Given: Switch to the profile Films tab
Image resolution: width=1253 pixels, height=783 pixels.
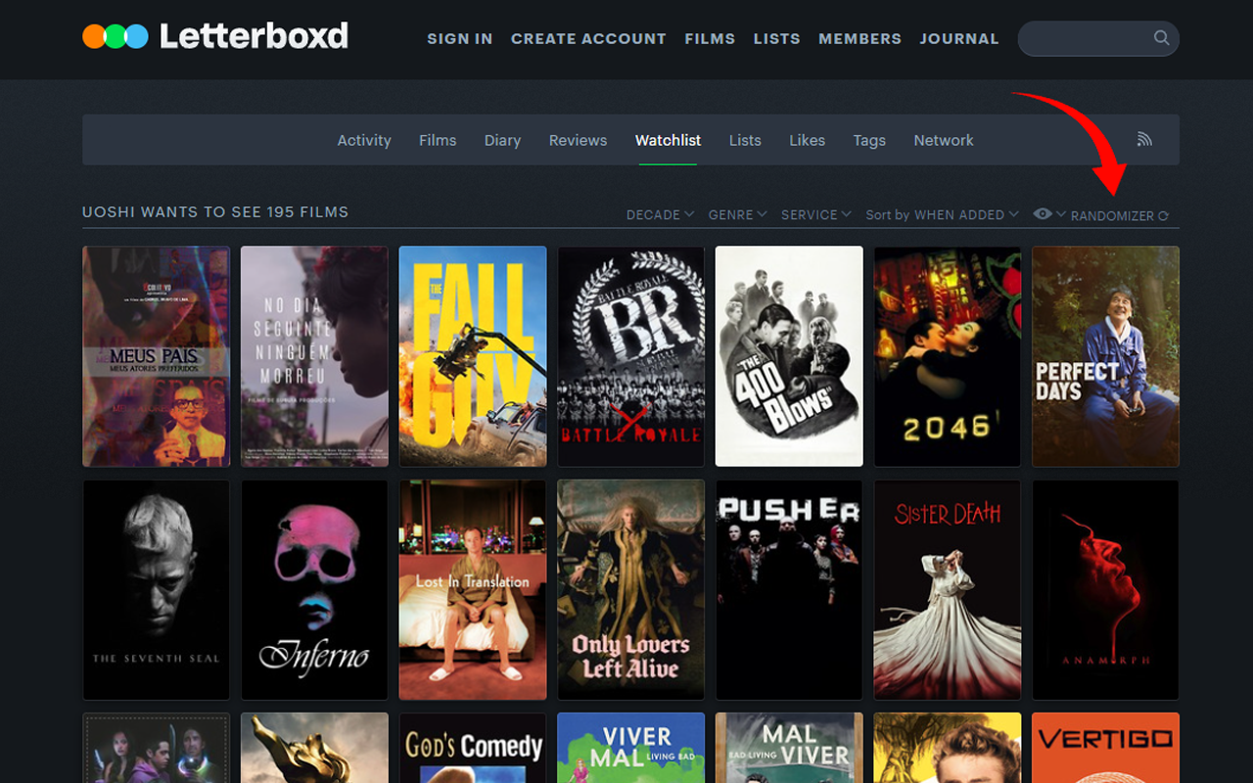Looking at the screenshot, I should pyautogui.click(x=438, y=140).
